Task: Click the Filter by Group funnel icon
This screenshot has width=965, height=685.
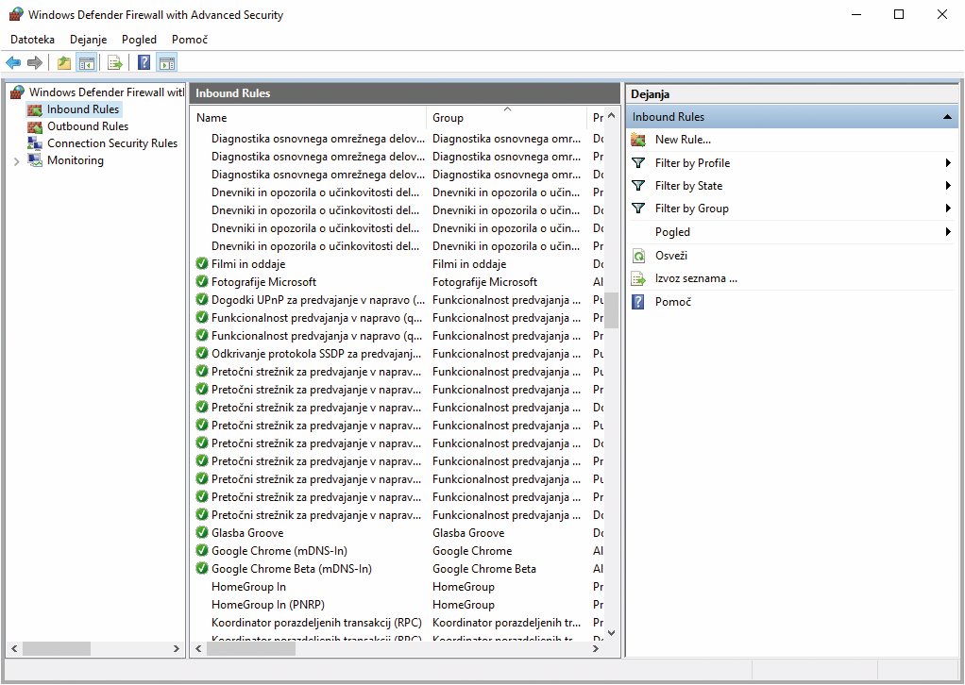Action: tap(639, 209)
